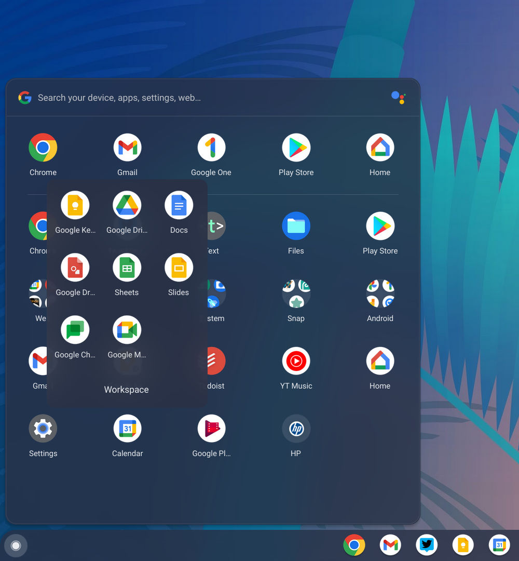This screenshot has width=519, height=561.
Task: Activate Google Assistant from the search bar
Action: (398, 98)
